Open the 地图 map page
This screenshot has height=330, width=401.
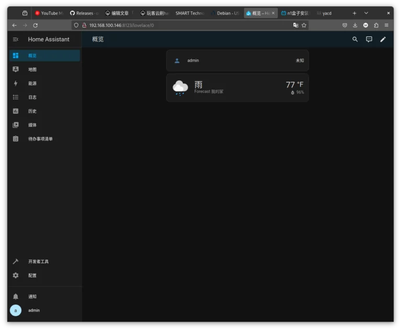[x=45, y=69]
